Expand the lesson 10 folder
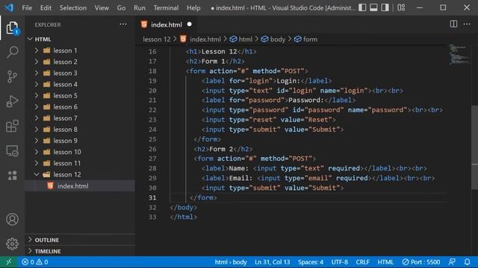Image resolution: width=478 pixels, height=268 pixels. (37, 152)
